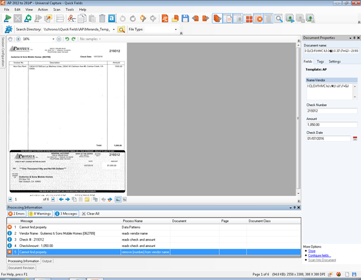Click the blue floppy disk save icon

(x=185, y=19)
